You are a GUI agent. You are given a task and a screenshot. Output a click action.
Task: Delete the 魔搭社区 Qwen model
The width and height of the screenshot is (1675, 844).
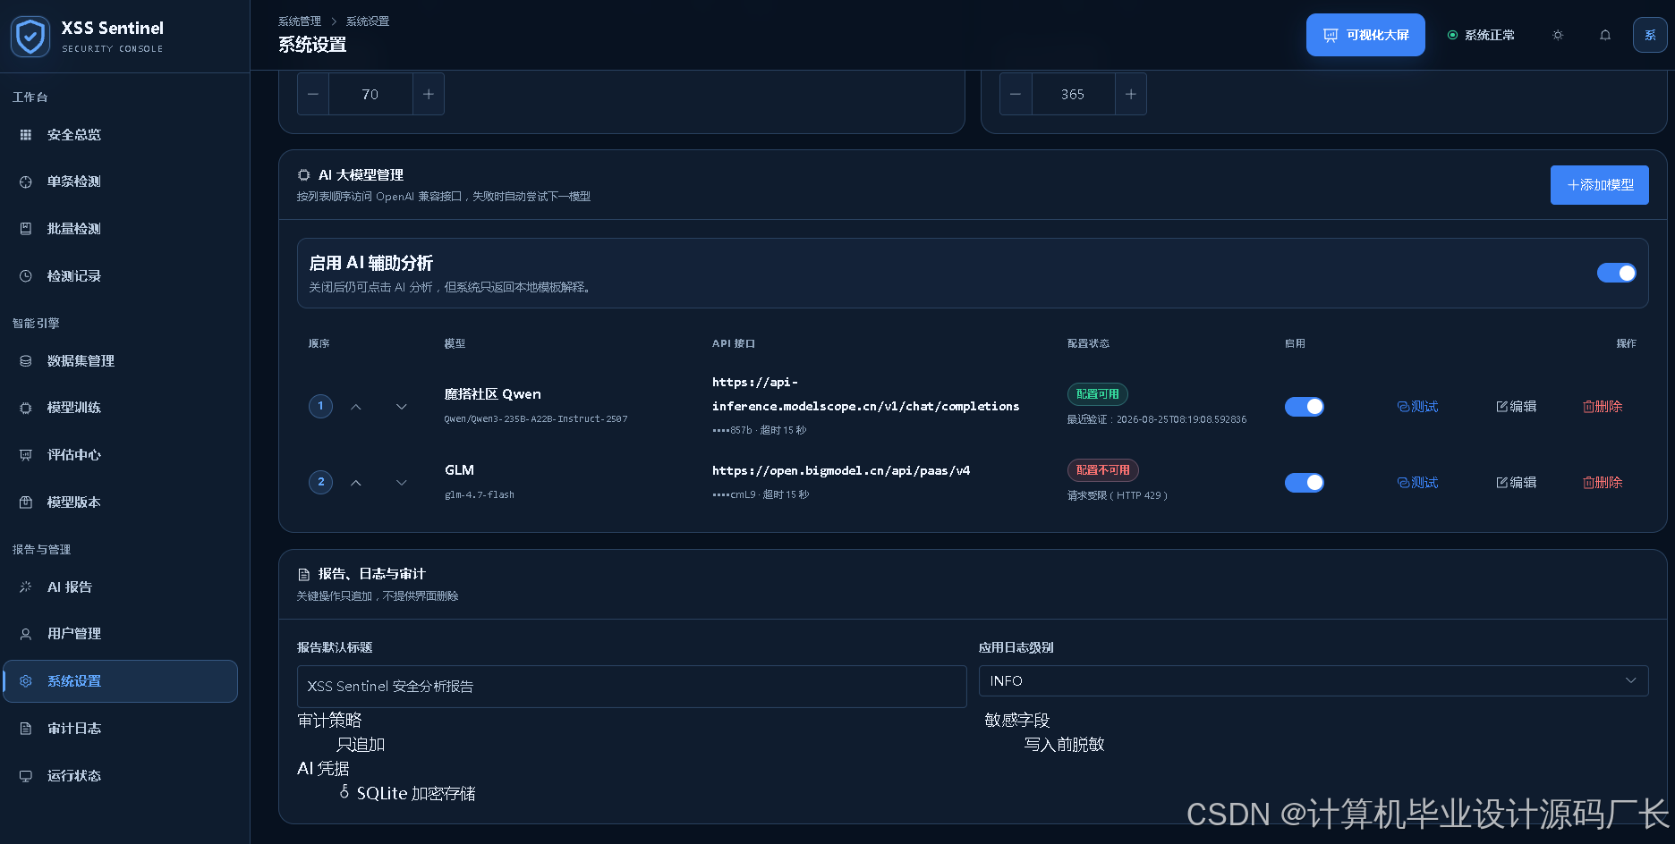tap(1603, 407)
